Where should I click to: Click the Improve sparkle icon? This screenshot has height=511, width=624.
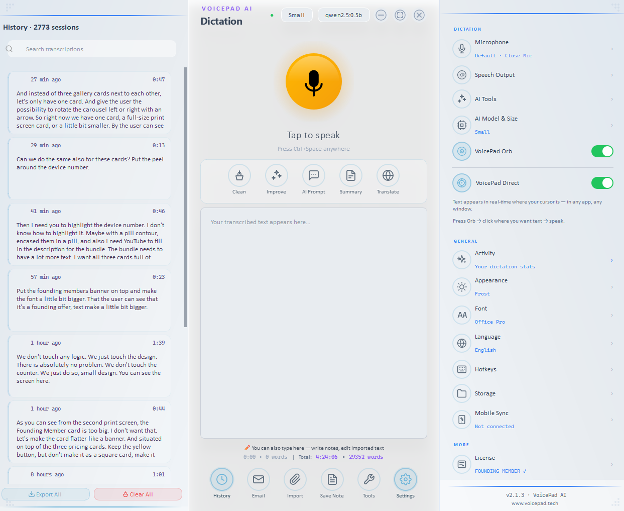click(x=277, y=175)
